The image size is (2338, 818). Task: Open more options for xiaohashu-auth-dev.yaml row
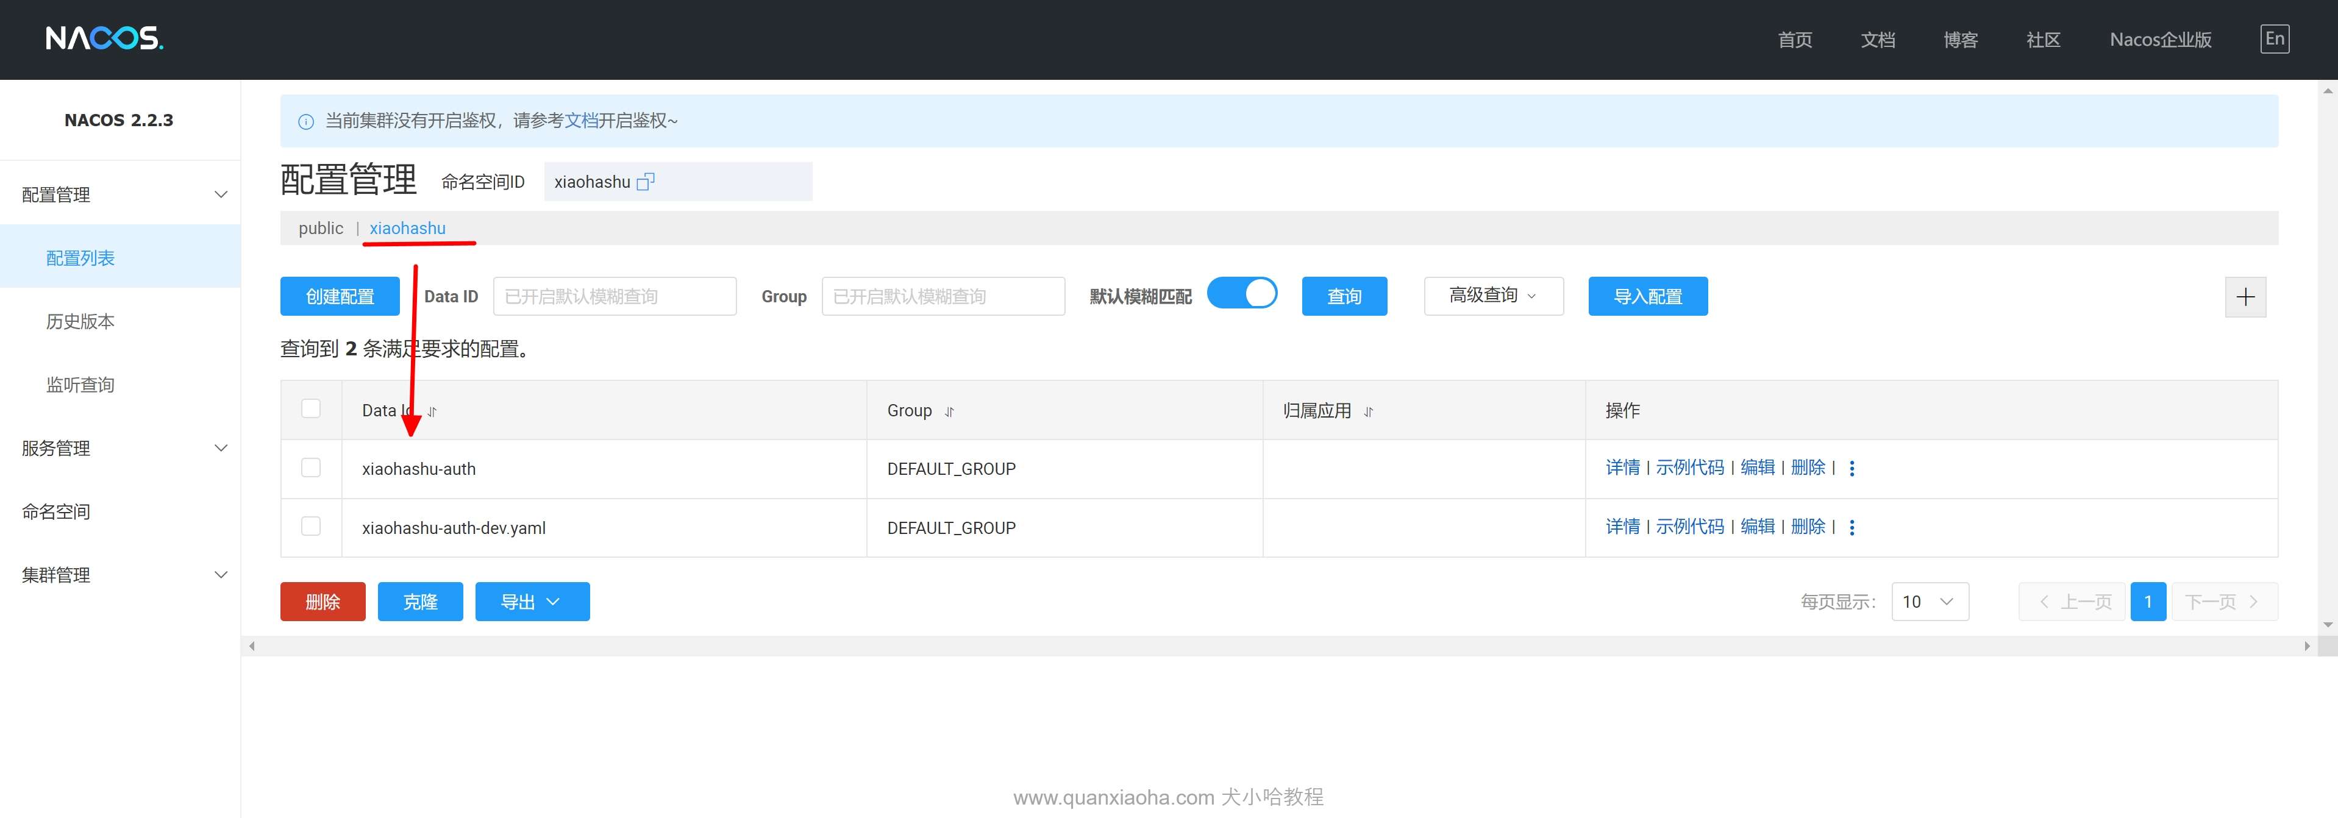click(x=1852, y=527)
